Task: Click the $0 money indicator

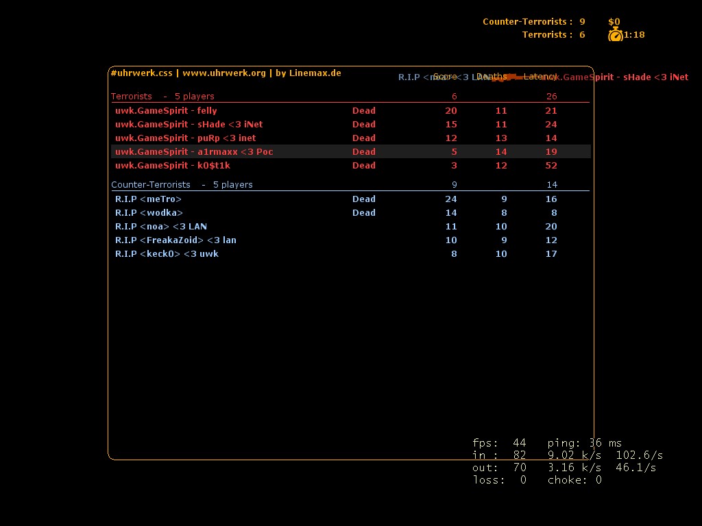Action: (614, 22)
